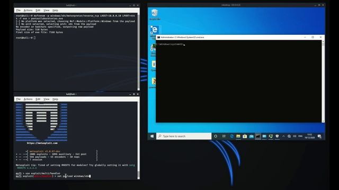The width and height of the screenshot is (339, 190).
Task: Open Help menu in top msfvenom terminal
Action: 55,11
